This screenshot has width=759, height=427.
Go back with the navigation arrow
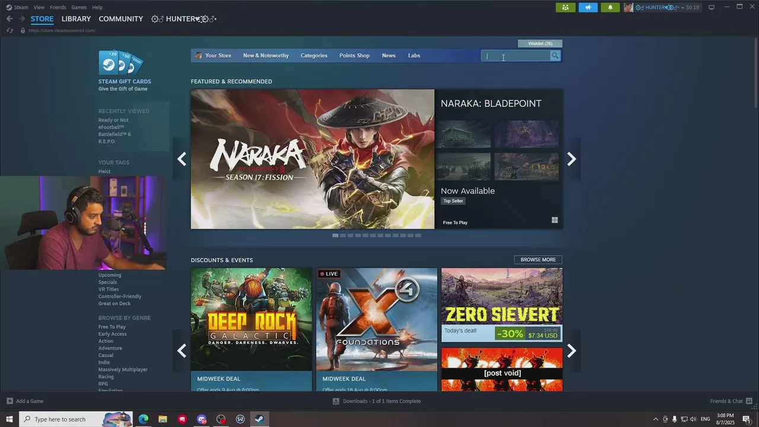pyautogui.click(x=9, y=19)
